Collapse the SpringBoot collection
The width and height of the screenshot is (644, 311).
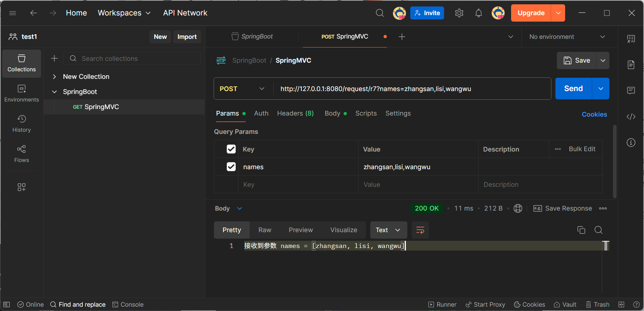coord(54,92)
